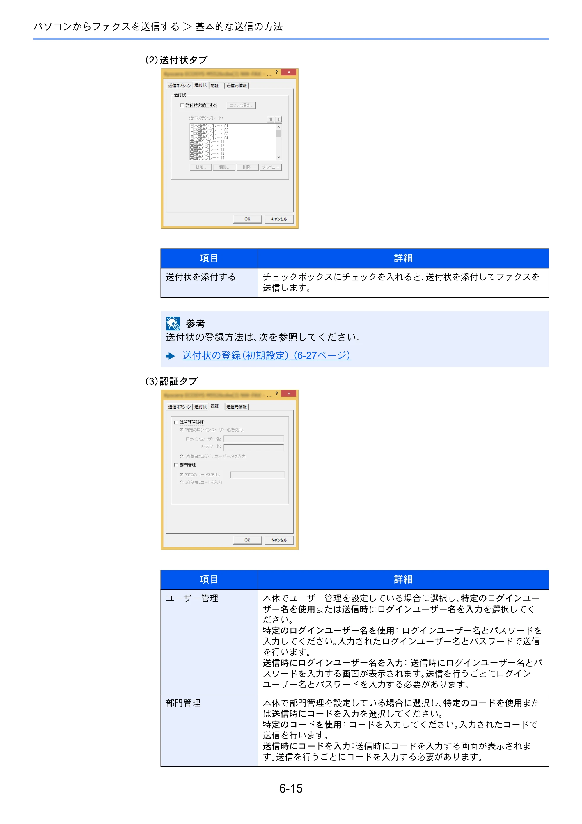Image resolution: width=582 pixels, height=824 pixels.
Task: Select 日本語テンプレート 01 in the list
Action: (209, 126)
